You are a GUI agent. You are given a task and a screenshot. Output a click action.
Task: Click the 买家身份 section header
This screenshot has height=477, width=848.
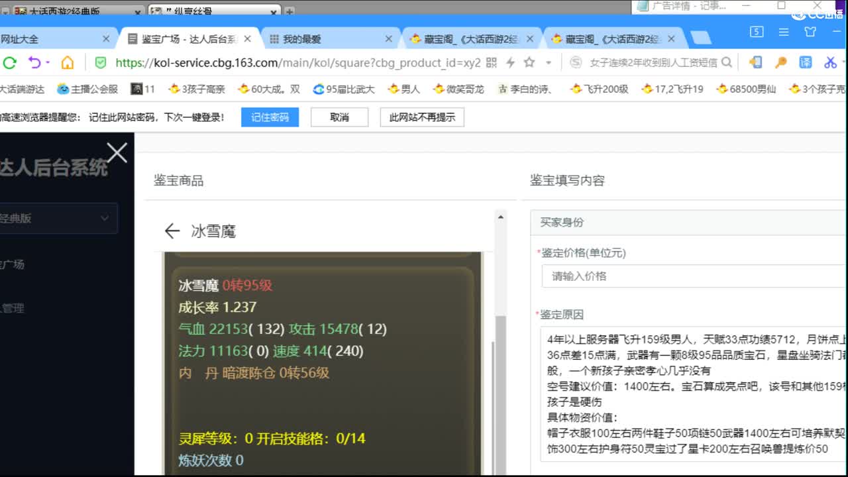point(688,222)
